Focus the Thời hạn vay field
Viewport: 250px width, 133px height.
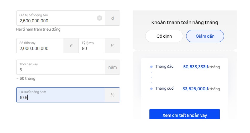[60, 70]
